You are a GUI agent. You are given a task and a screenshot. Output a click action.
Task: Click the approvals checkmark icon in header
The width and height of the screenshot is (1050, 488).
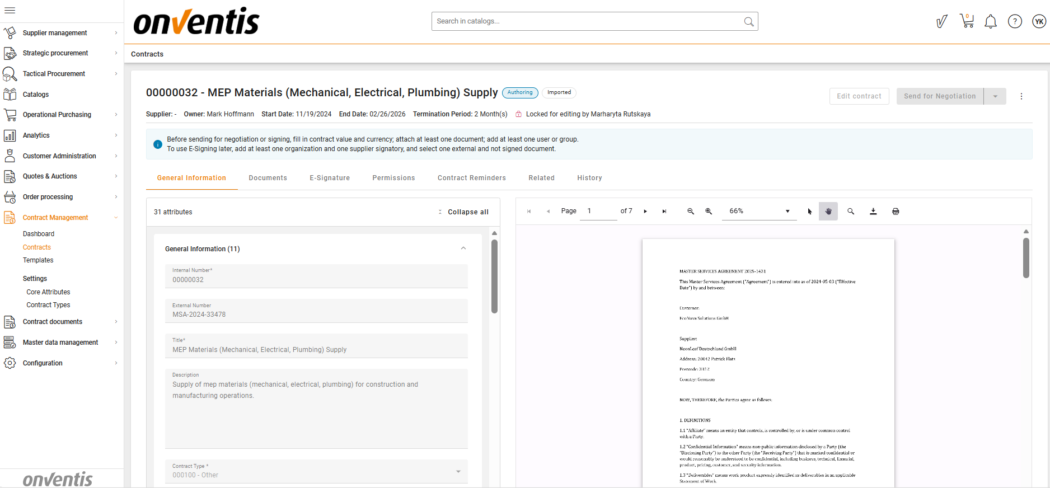point(942,21)
